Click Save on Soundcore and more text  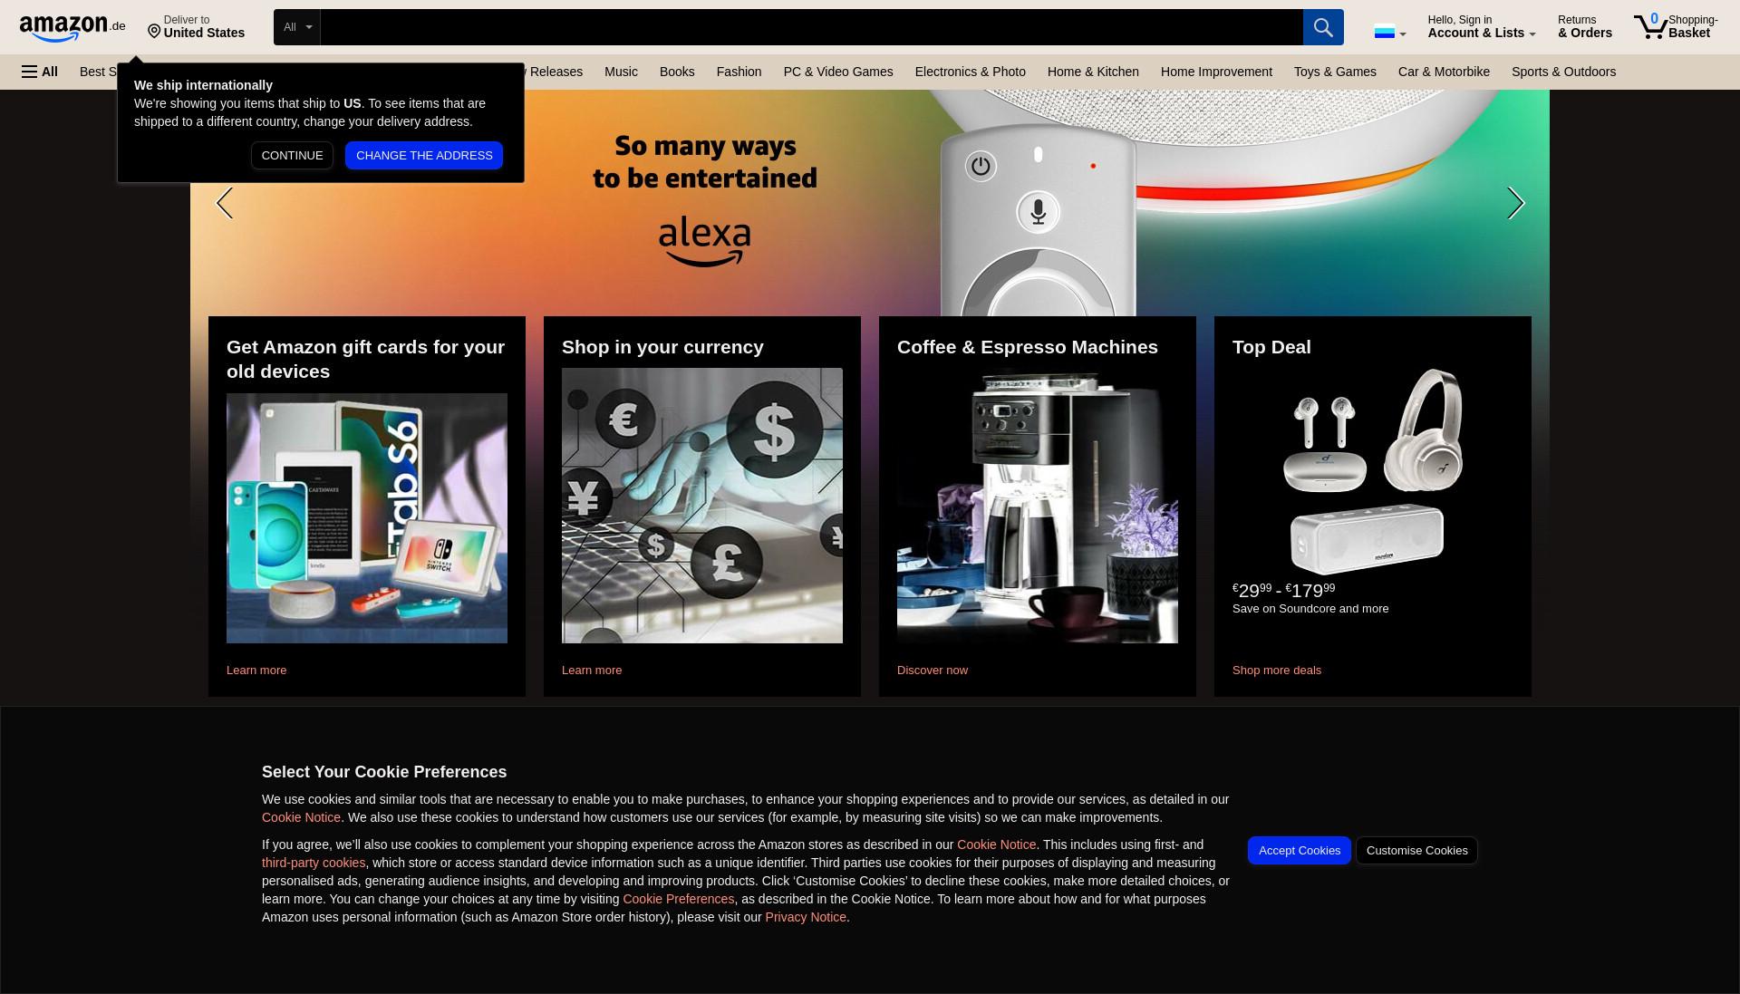[1310, 609]
